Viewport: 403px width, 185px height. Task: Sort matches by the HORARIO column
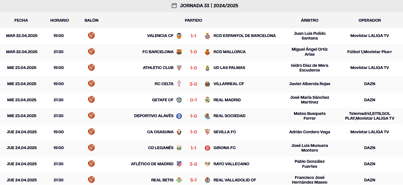coord(60,20)
